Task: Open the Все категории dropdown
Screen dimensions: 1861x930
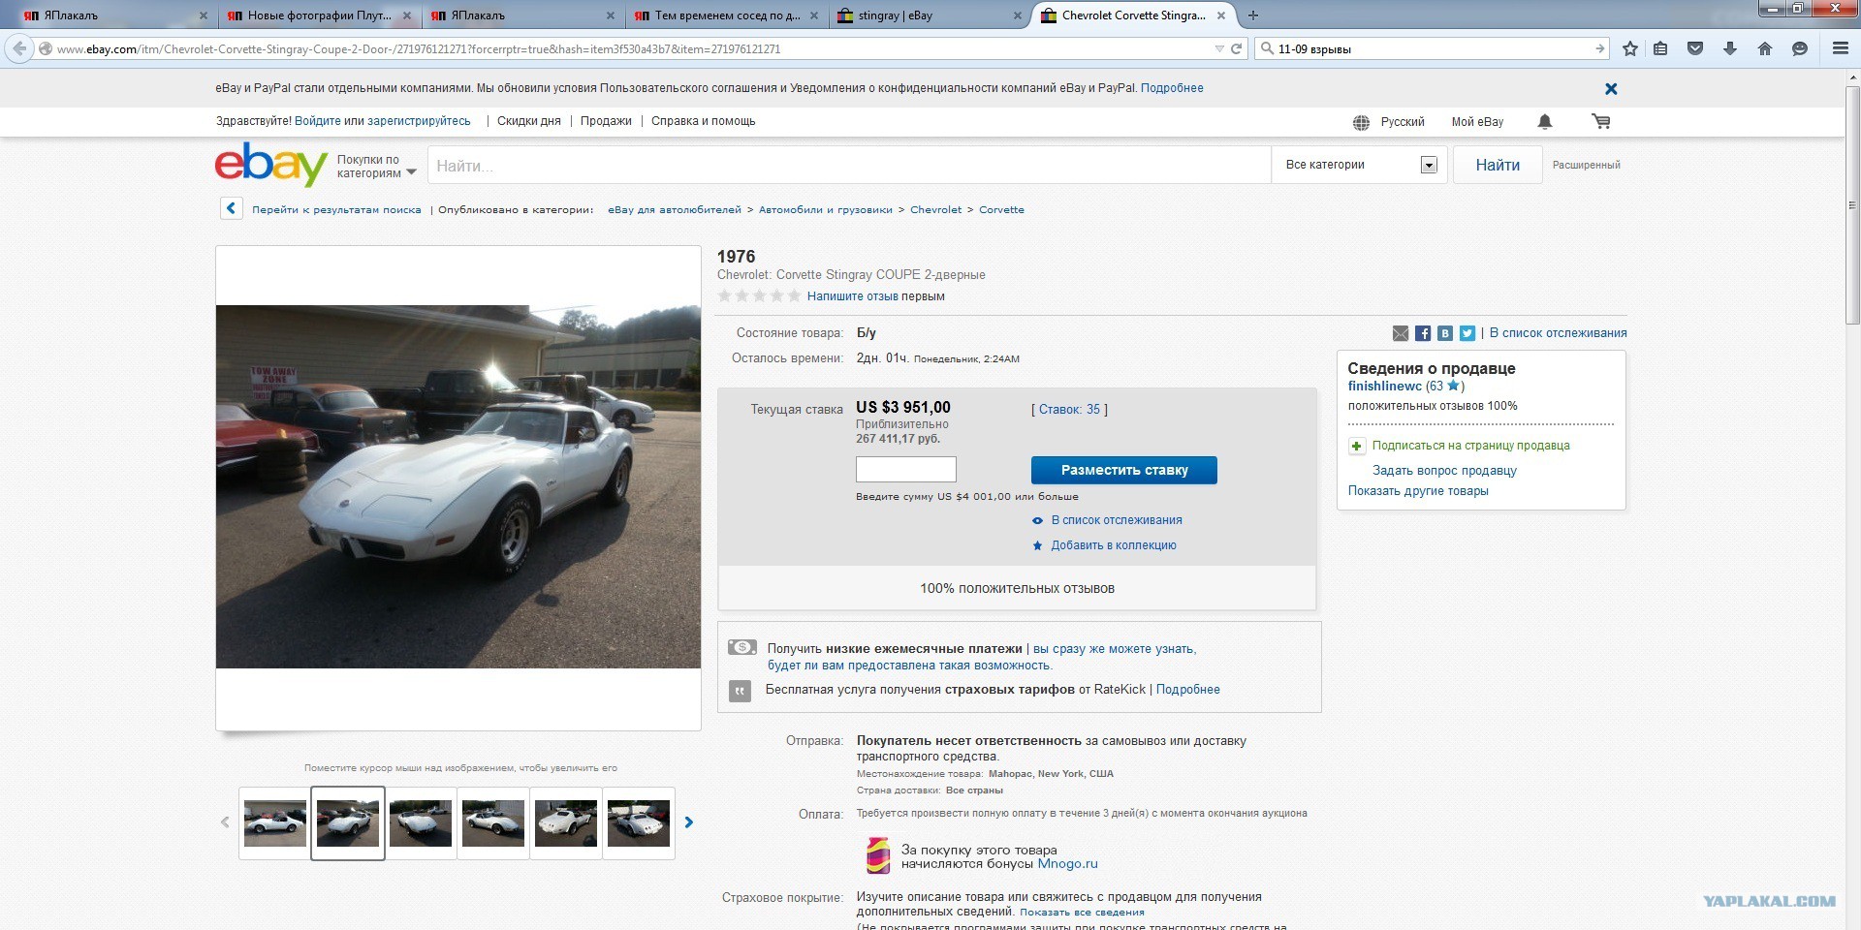Action: pyautogui.click(x=1359, y=165)
